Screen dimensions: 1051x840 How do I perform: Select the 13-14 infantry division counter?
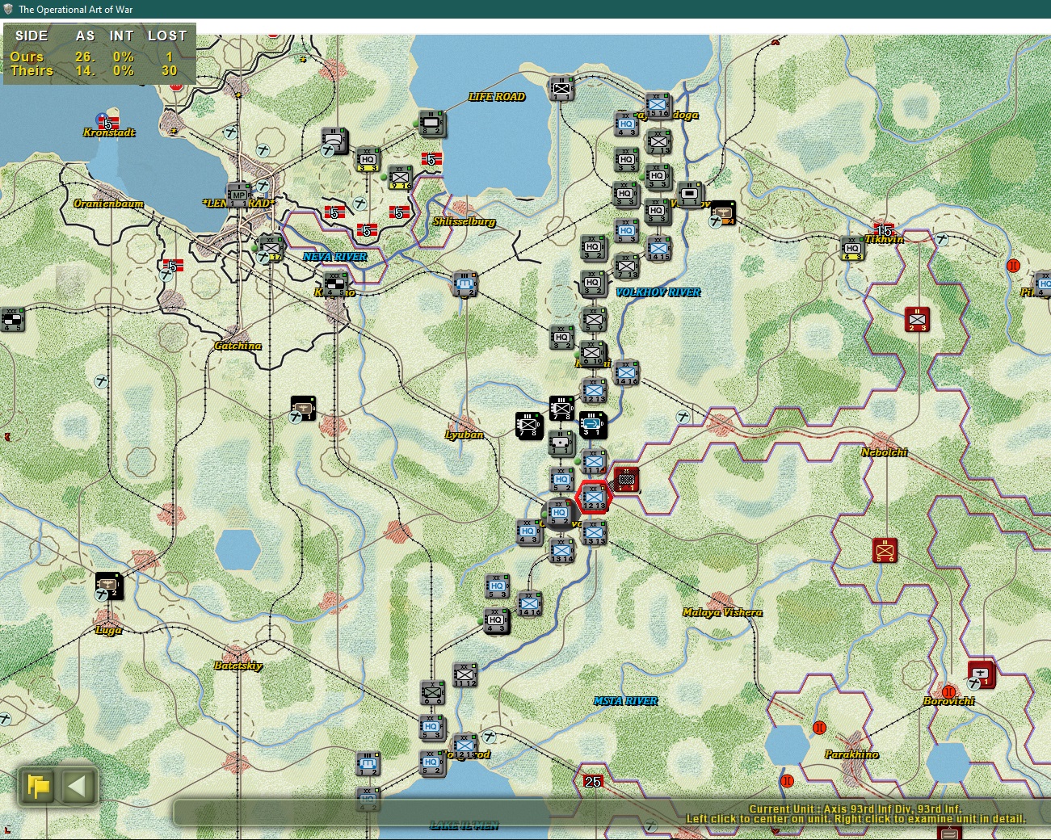[x=561, y=550]
